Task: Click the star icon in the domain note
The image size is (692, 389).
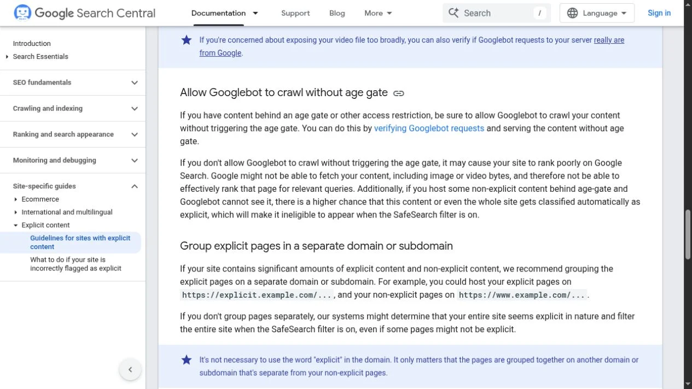Action: tap(187, 360)
